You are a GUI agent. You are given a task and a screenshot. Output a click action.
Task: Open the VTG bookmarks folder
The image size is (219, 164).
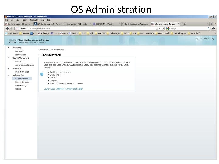(x=133, y=33)
